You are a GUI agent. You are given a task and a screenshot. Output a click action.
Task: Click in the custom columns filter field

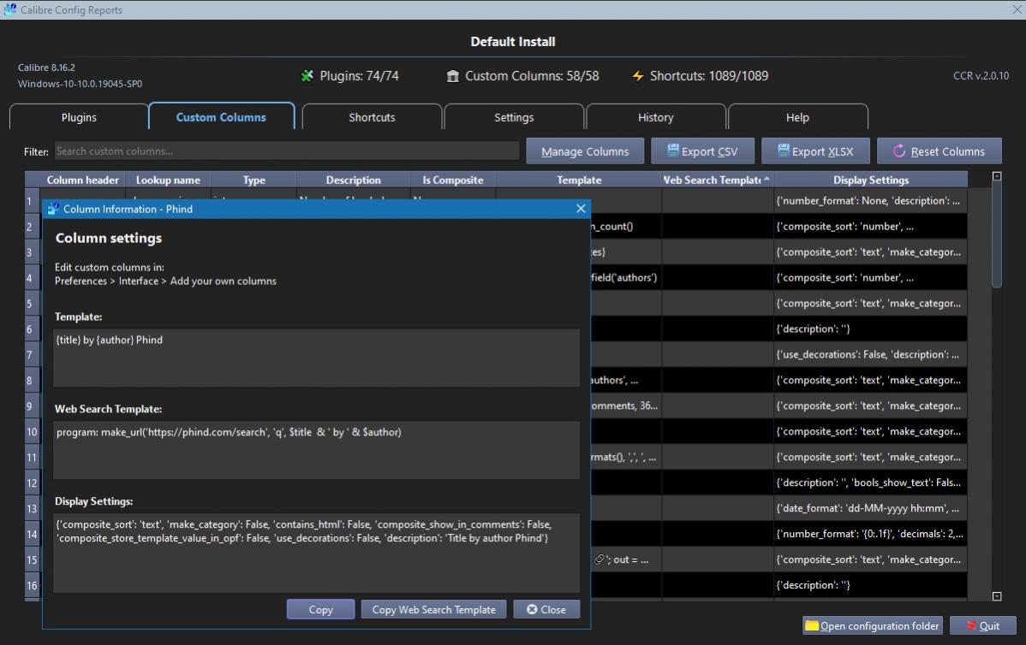click(x=286, y=151)
